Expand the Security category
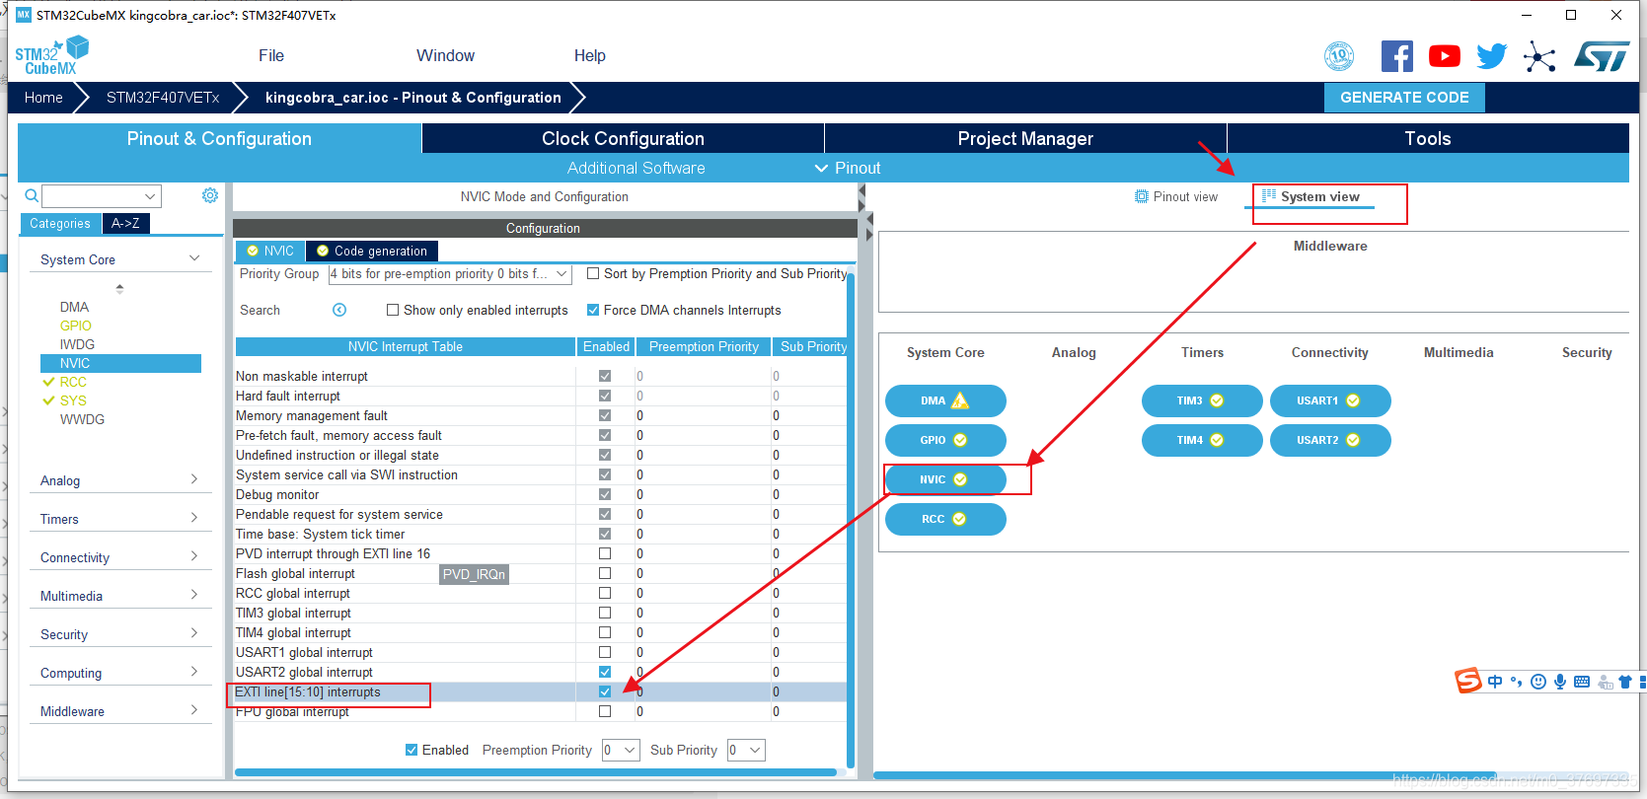Screen dimensions: 1647x799 point(120,634)
